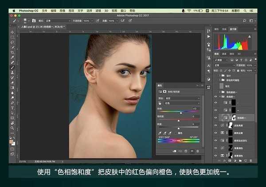The height and width of the screenshot is (187, 266).
Task: Hide the 色相统一 adjustment layer
Action: pos(215,117)
